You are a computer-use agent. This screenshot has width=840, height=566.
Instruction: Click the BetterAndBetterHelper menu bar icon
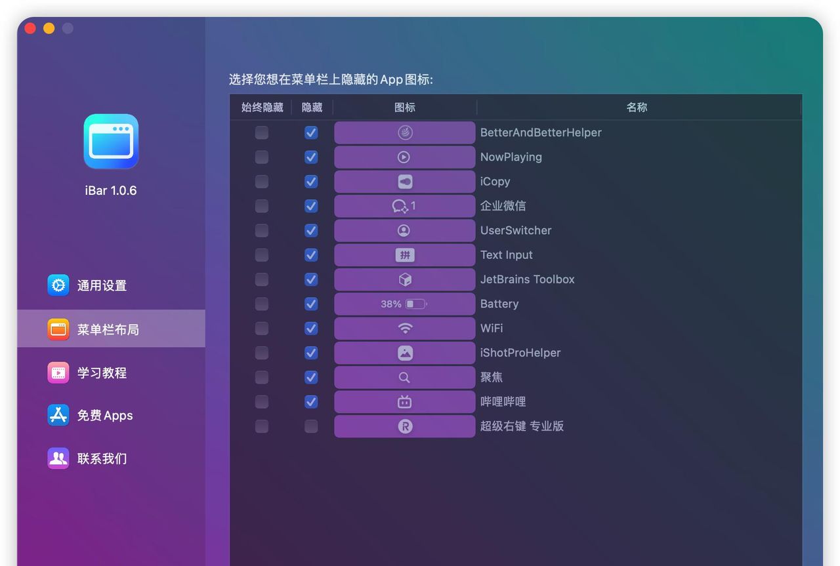pos(405,132)
